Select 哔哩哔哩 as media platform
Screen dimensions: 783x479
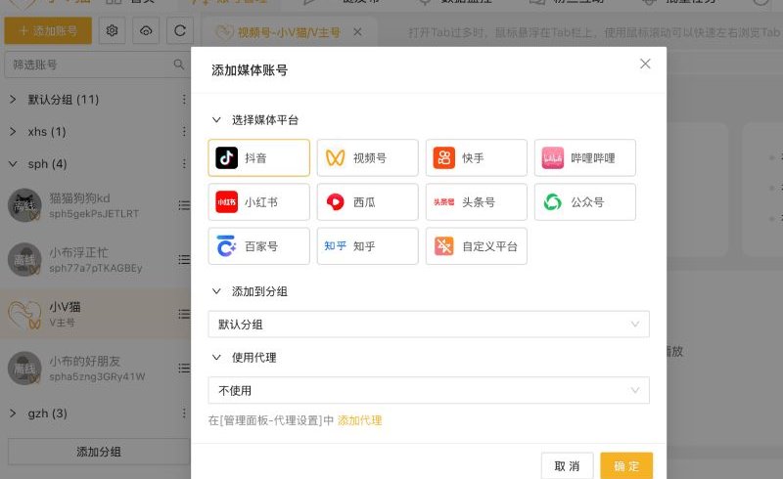[x=585, y=157]
